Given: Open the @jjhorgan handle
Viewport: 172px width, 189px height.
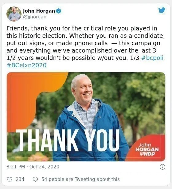Looking at the screenshot, I should (x=35, y=17).
